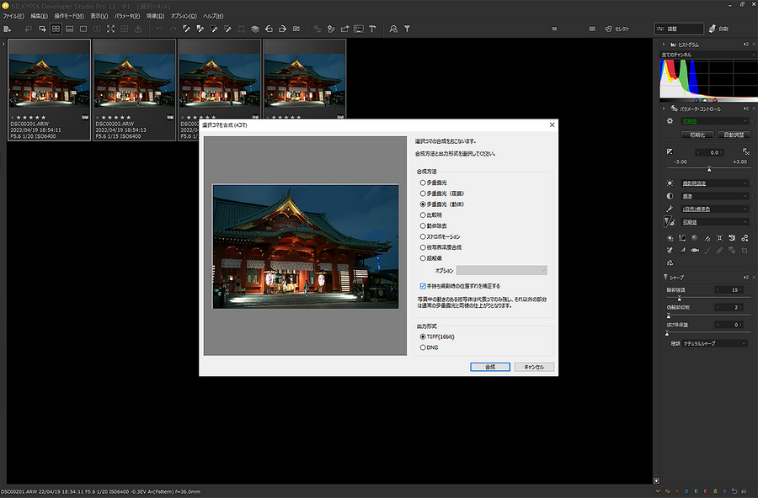Click the 合成 button in dialog

(x=489, y=367)
